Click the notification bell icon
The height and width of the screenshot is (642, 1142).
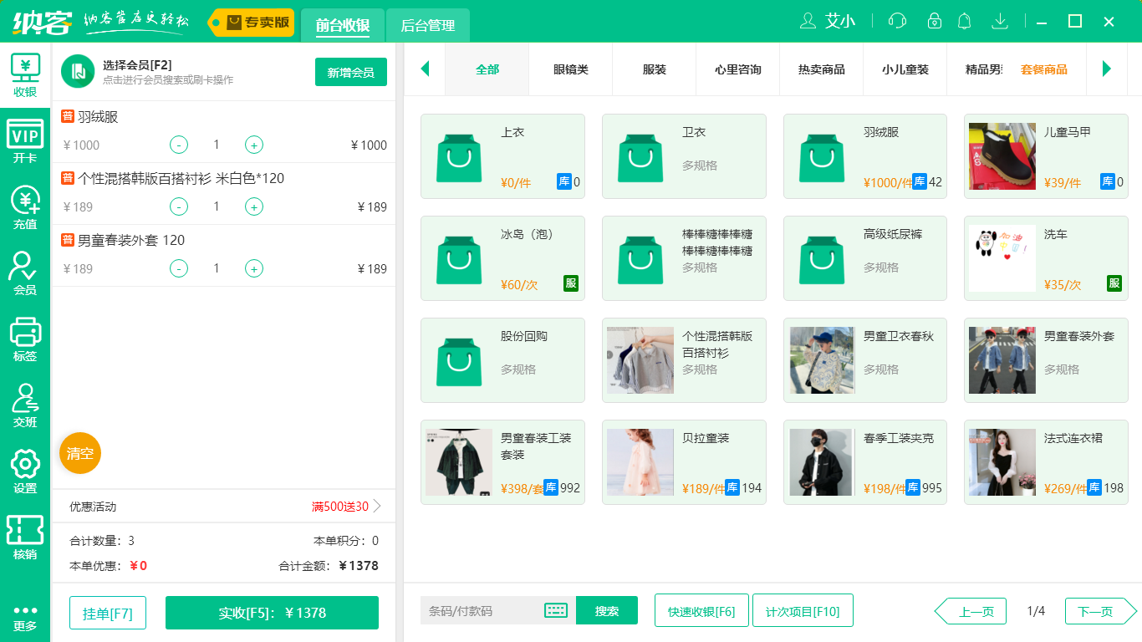point(964,21)
